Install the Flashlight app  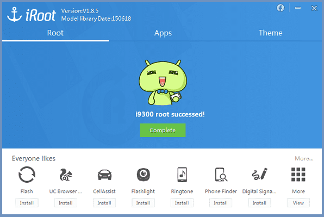pyautogui.click(x=143, y=203)
